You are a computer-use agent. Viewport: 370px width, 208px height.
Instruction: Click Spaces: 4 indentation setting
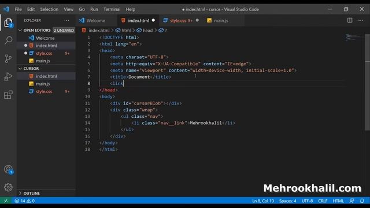[288, 201]
